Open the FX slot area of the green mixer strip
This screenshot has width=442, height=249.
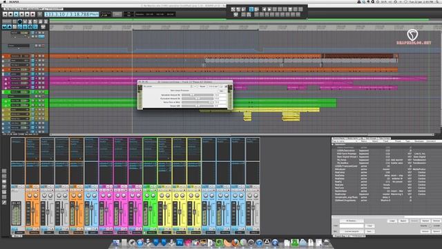tap(151, 149)
